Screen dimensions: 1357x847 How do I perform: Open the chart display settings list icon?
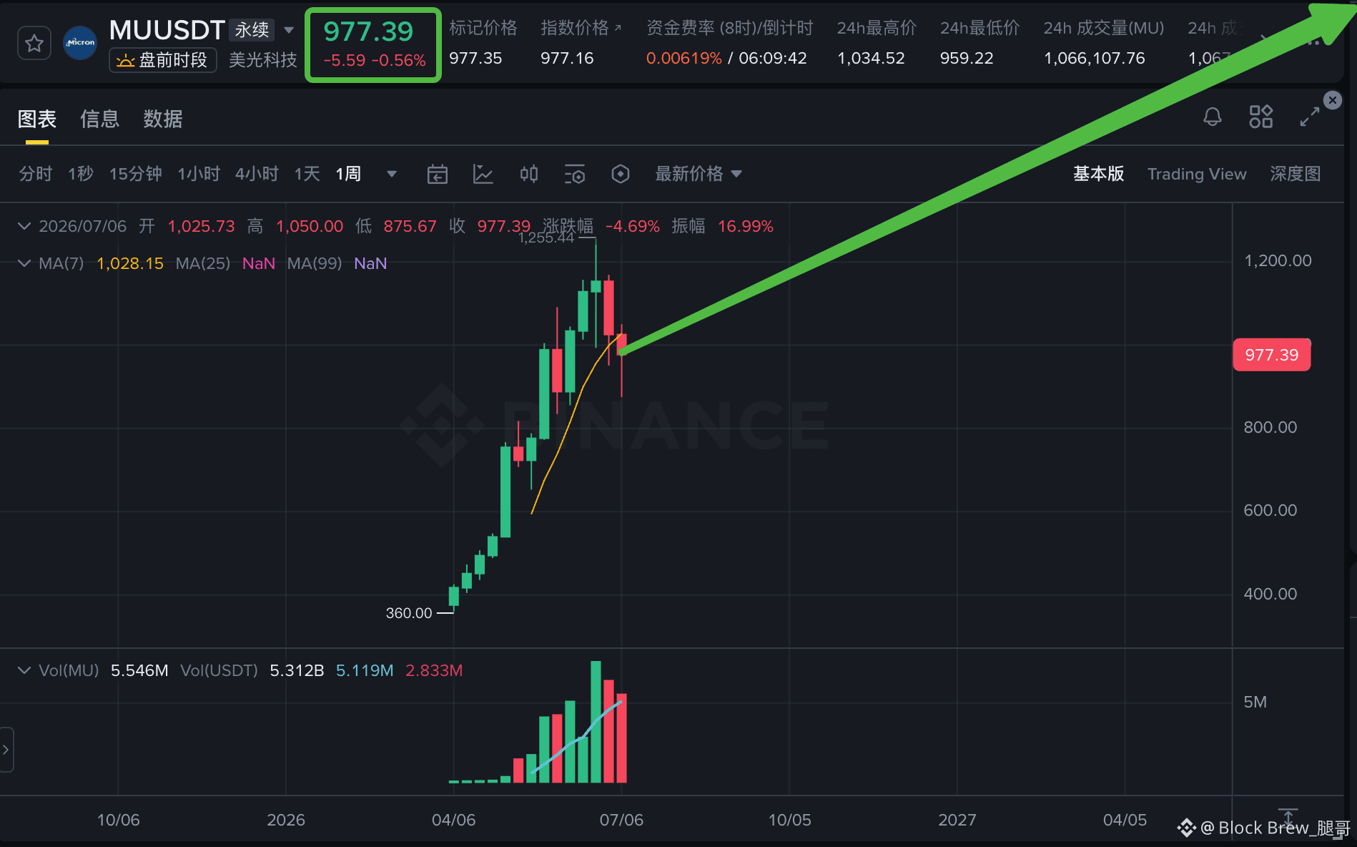coord(575,174)
